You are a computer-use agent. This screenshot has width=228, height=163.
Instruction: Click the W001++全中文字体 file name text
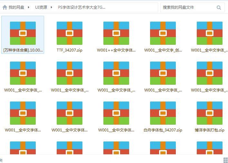(x=116, y=50)
